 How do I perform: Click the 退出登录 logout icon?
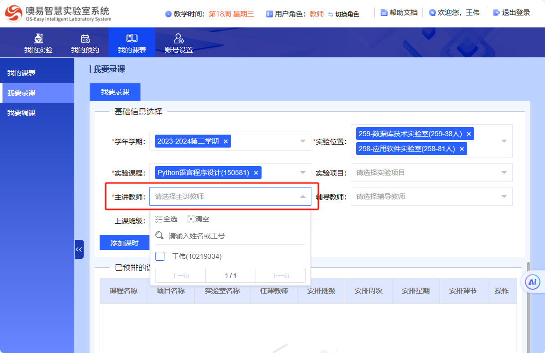496,13
